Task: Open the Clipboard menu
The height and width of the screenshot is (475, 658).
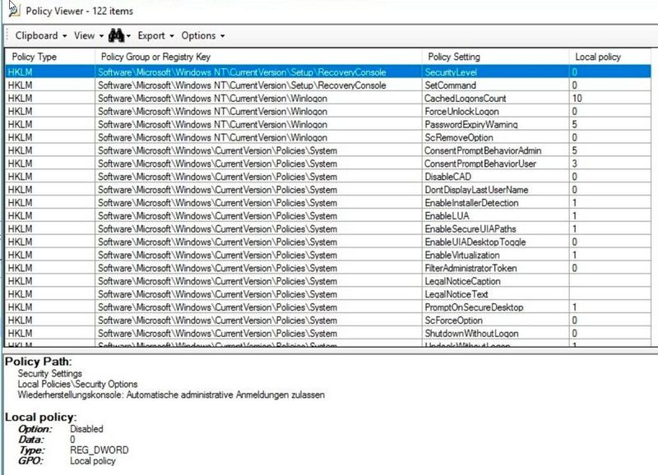Action: coord(39,35)
